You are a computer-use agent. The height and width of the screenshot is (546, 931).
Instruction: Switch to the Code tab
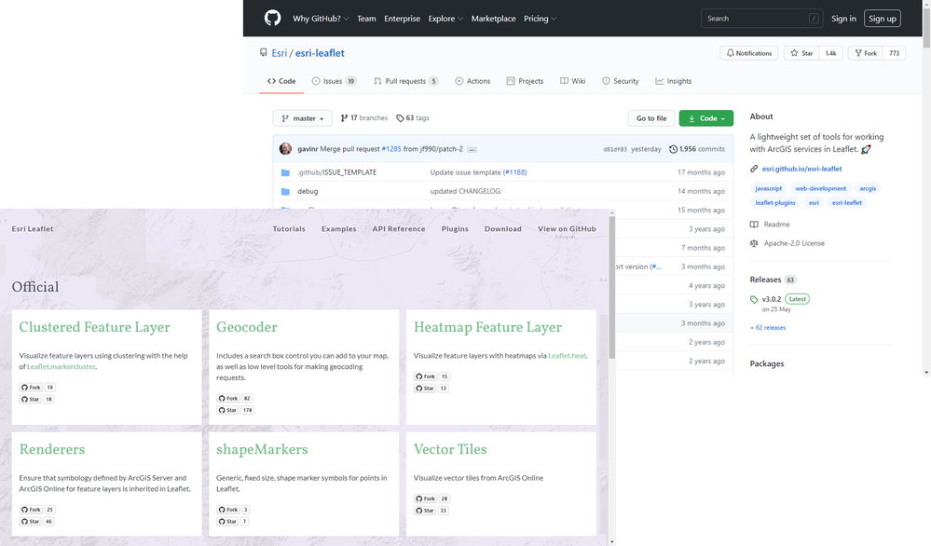click(x=281, y=81)
